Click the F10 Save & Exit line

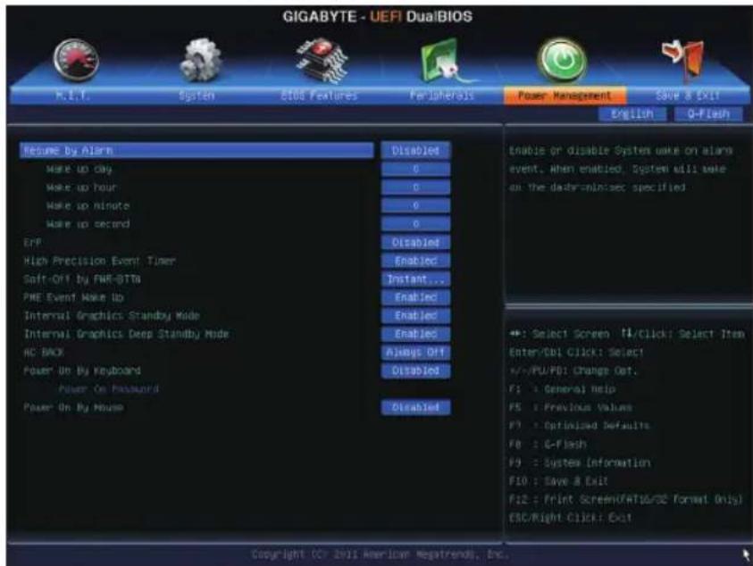558,480
